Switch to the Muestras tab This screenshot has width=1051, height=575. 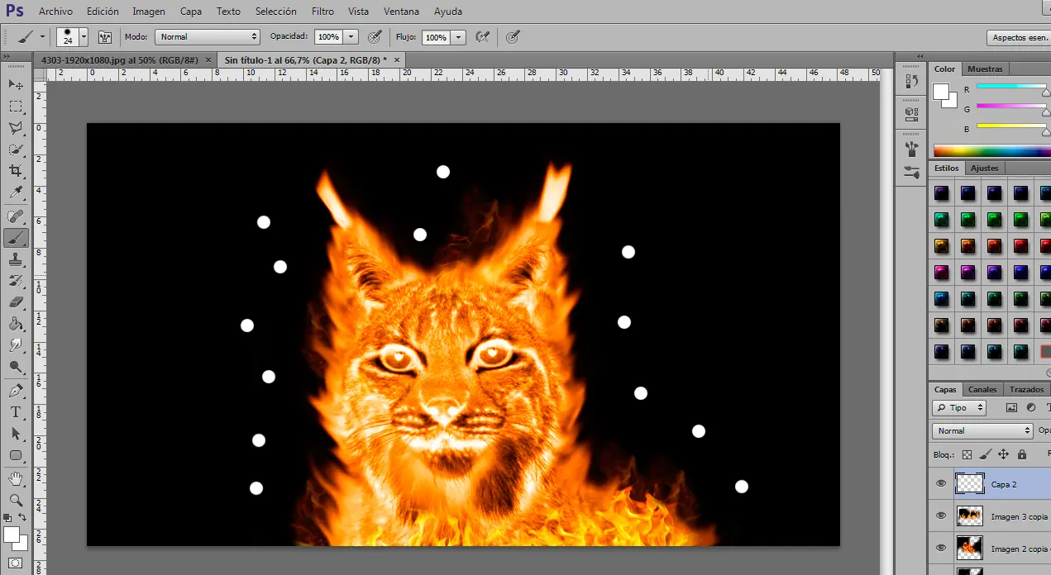click(x=984, y=69)
